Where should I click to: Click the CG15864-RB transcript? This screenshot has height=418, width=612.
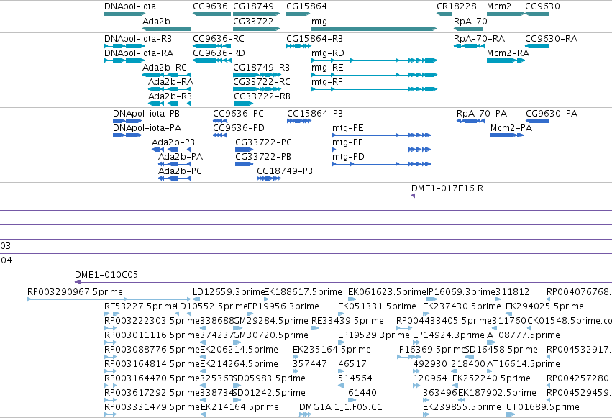[298, 46]
